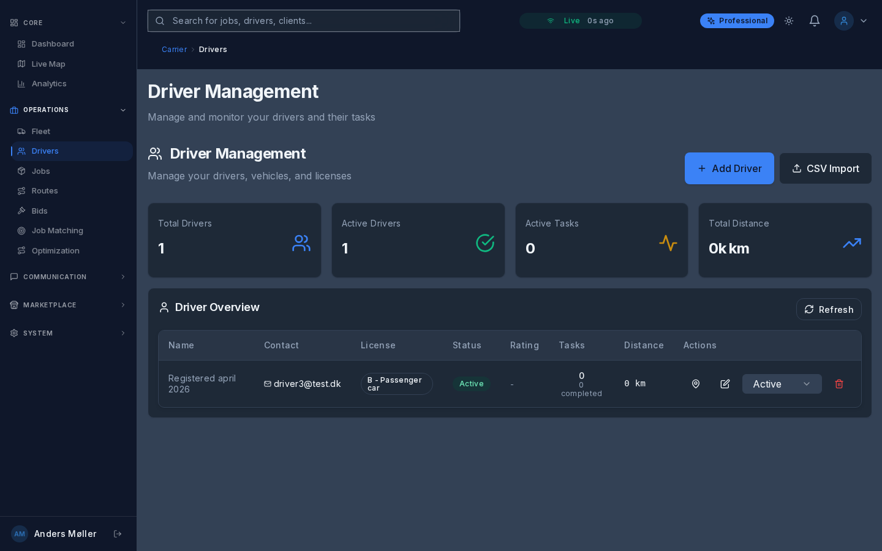Open the Active status dropdown

pos(782,384)
